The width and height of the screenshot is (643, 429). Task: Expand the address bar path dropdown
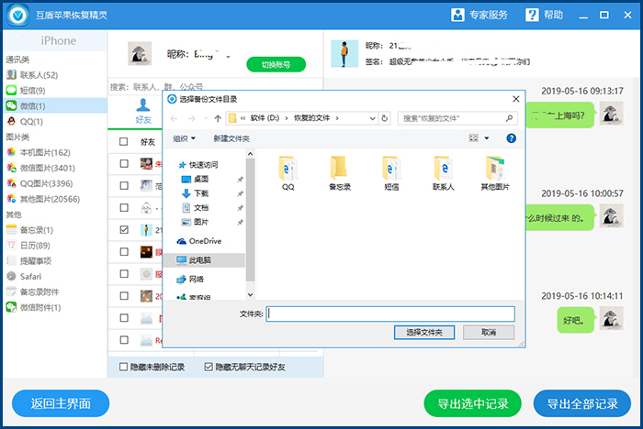click(x=372, y=118)
